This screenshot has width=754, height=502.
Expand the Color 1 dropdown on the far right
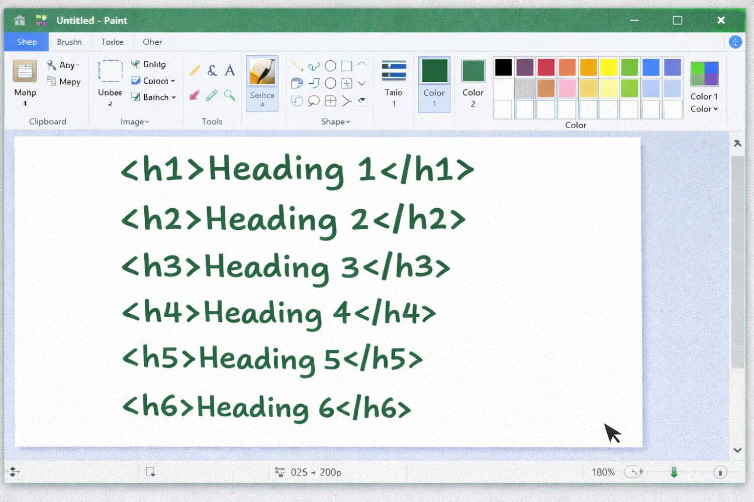point(704,109)
